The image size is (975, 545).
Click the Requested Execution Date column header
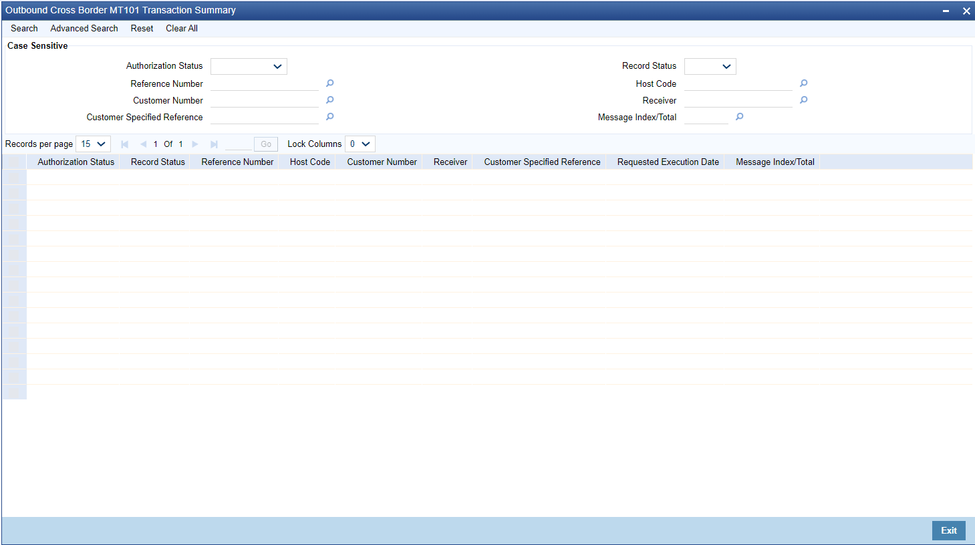pos(668,162)
